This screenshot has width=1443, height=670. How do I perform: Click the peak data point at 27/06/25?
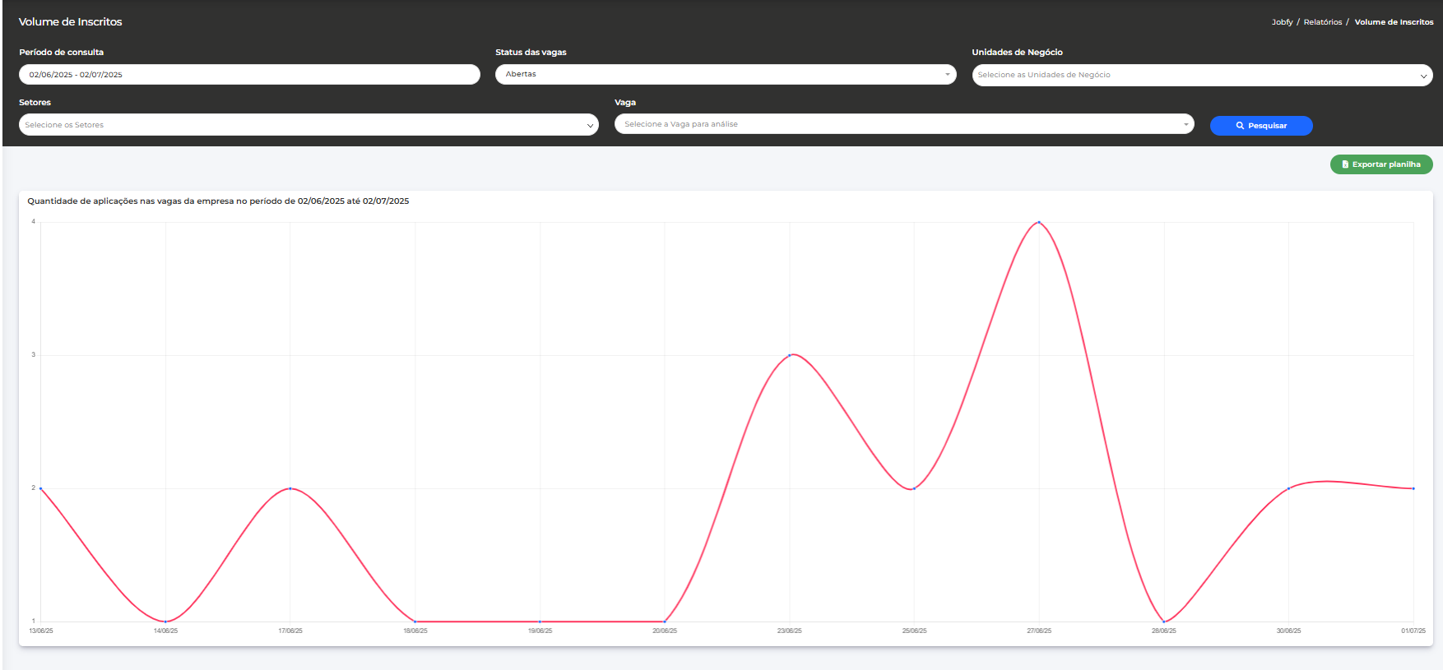(x=1039, y=222)
